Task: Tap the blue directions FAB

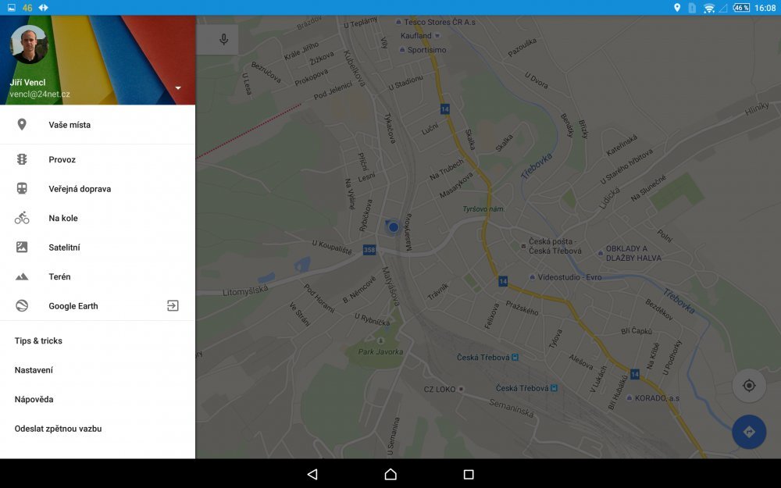Action: [748, 431]
